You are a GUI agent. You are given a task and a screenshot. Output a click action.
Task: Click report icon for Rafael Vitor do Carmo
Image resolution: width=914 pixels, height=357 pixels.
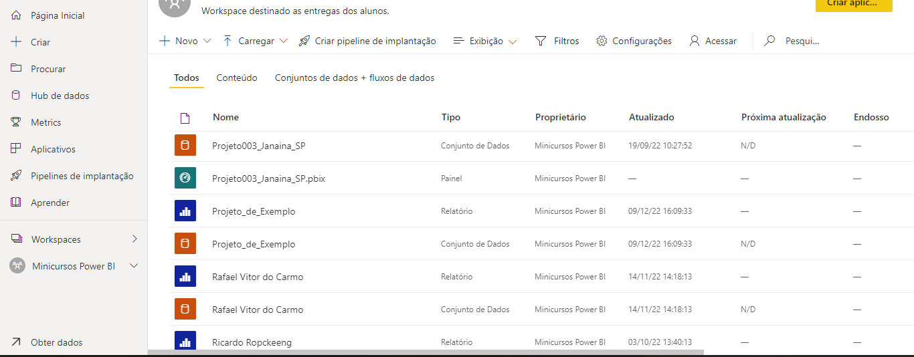(185, 277)
